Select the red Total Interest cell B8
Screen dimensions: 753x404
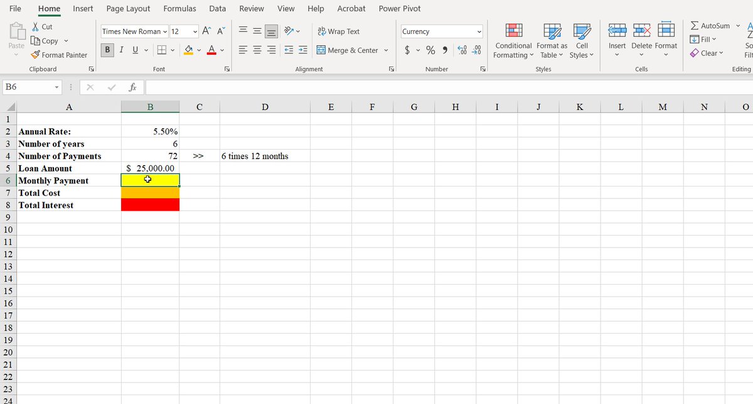click(150, 205)
